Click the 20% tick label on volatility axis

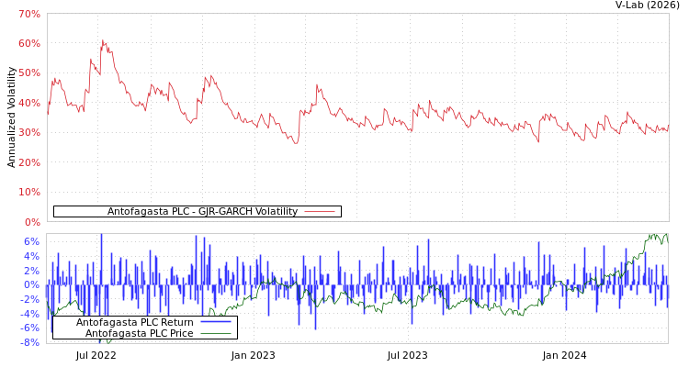click(x=29, y=162)
